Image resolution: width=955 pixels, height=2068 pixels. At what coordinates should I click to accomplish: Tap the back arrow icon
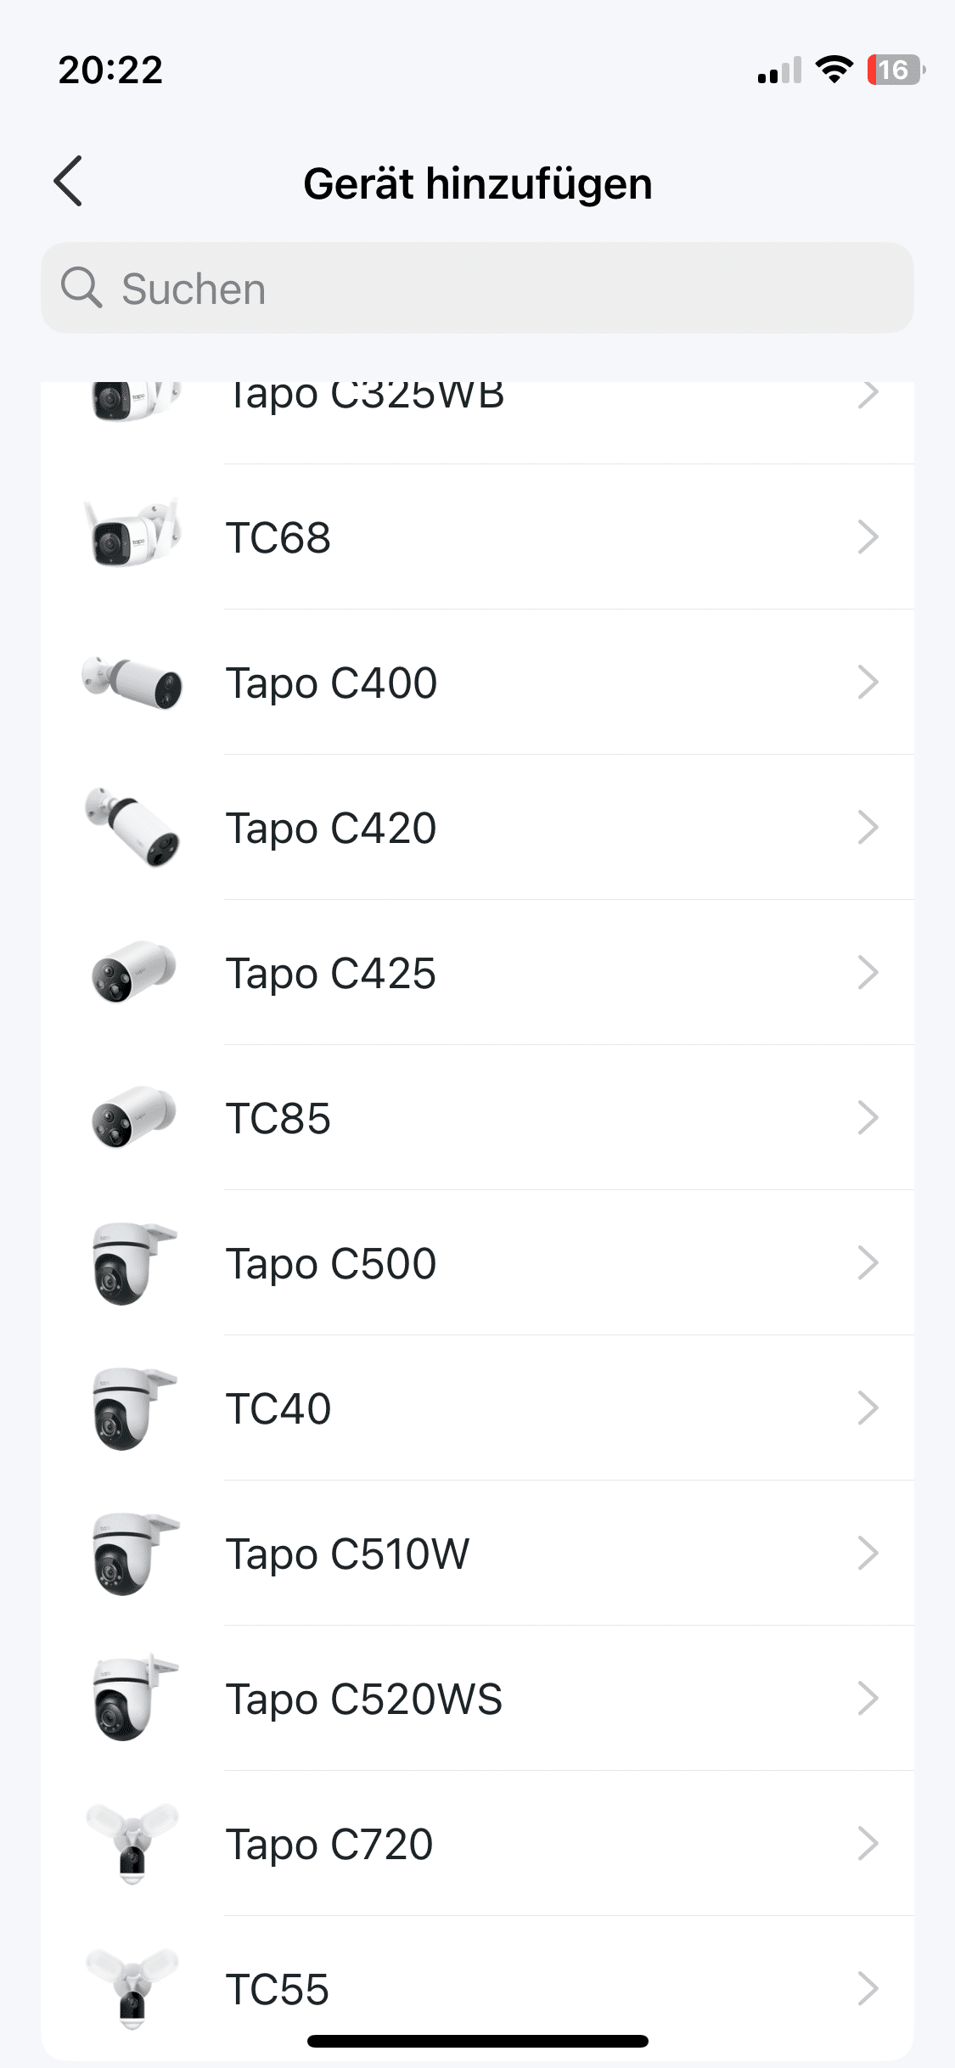[68, 181]
